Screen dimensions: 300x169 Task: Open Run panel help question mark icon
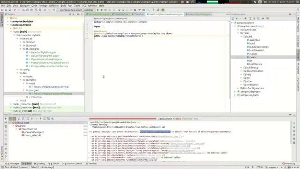[x=6, y=156]
